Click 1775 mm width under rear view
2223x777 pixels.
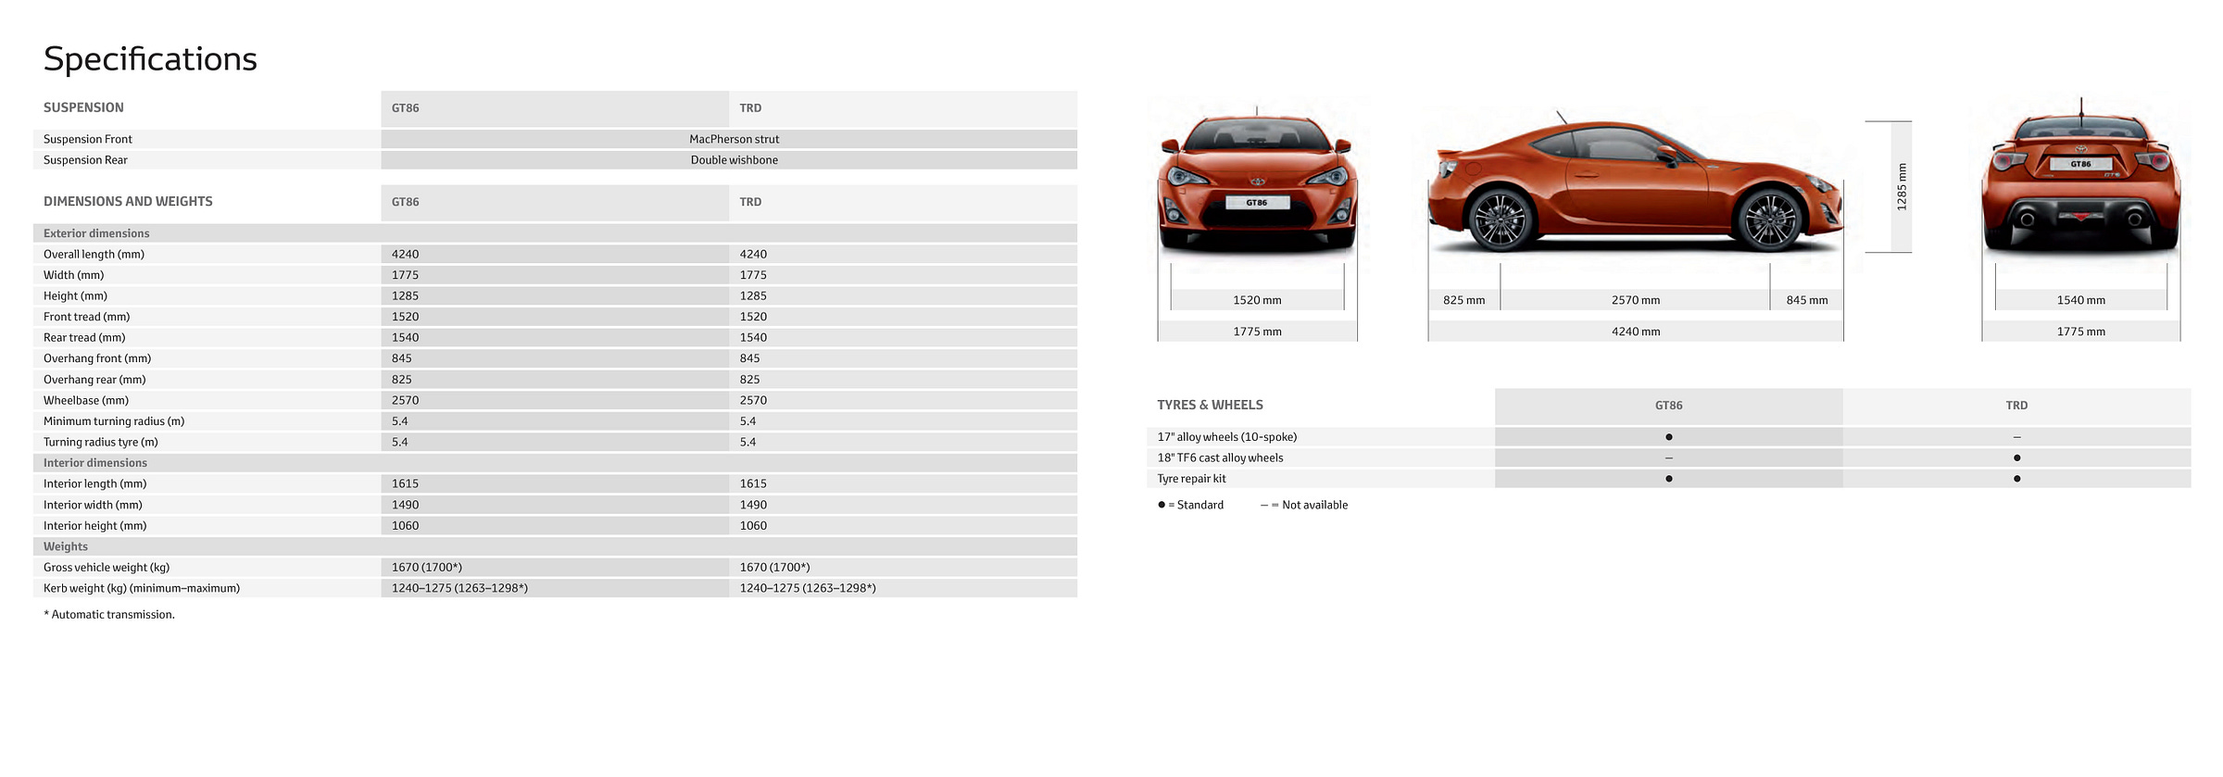pyautogui.click(x=2081, y=332)
